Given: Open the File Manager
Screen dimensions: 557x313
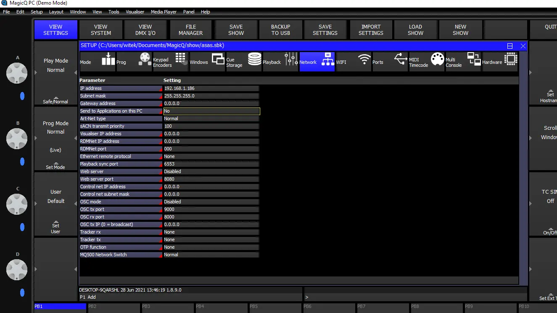Looking at the screenshot, I should coord(191,30).
